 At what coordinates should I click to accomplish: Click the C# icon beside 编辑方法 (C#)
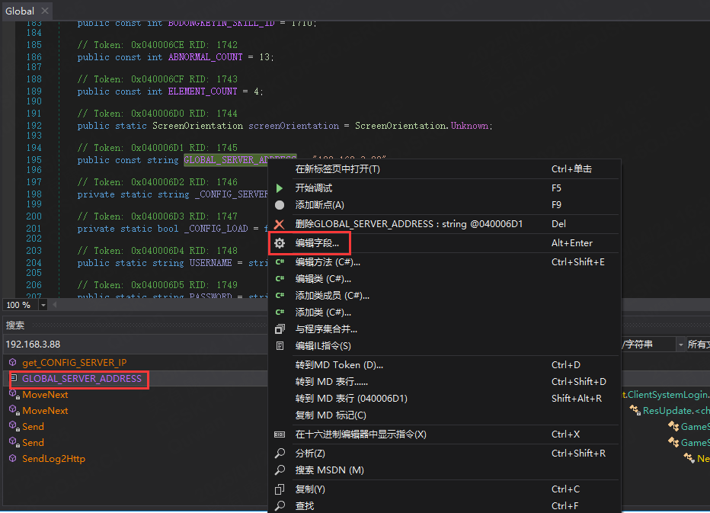280,262
